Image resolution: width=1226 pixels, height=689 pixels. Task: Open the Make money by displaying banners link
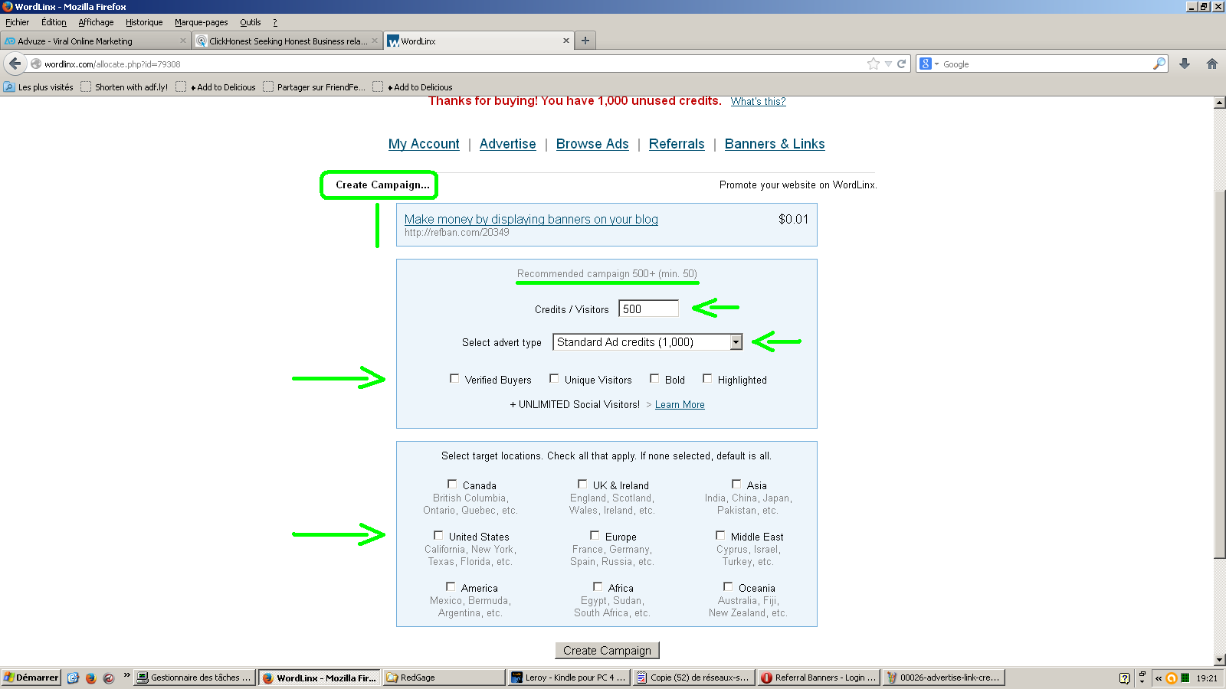pyautogui.click(x=531, y=219)
